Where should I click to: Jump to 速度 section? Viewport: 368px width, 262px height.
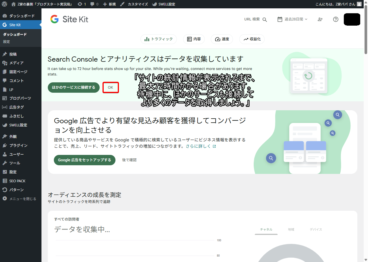[222, 39]
